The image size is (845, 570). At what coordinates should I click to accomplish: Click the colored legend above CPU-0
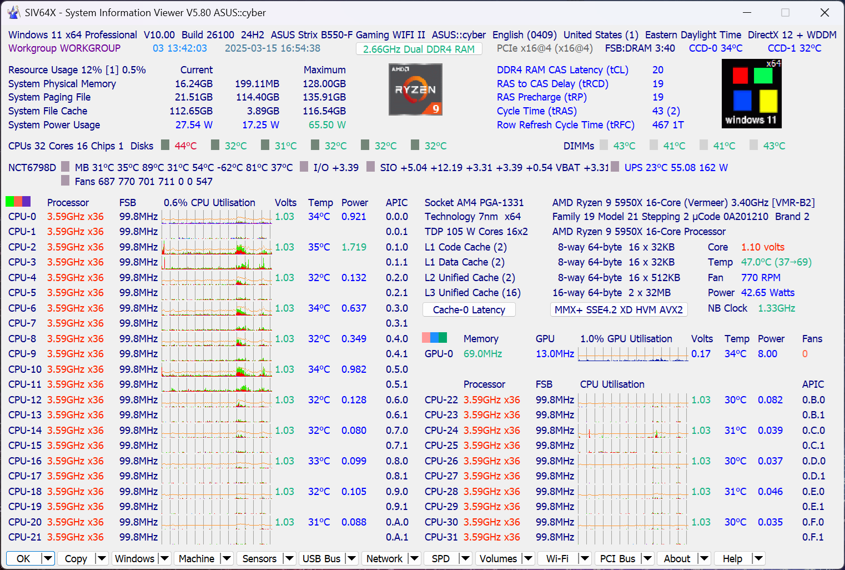point(18,201)
